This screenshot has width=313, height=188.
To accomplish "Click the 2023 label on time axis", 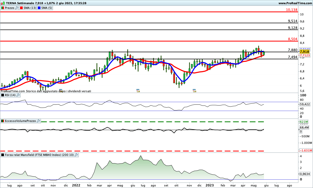I will tap(209, 185).
